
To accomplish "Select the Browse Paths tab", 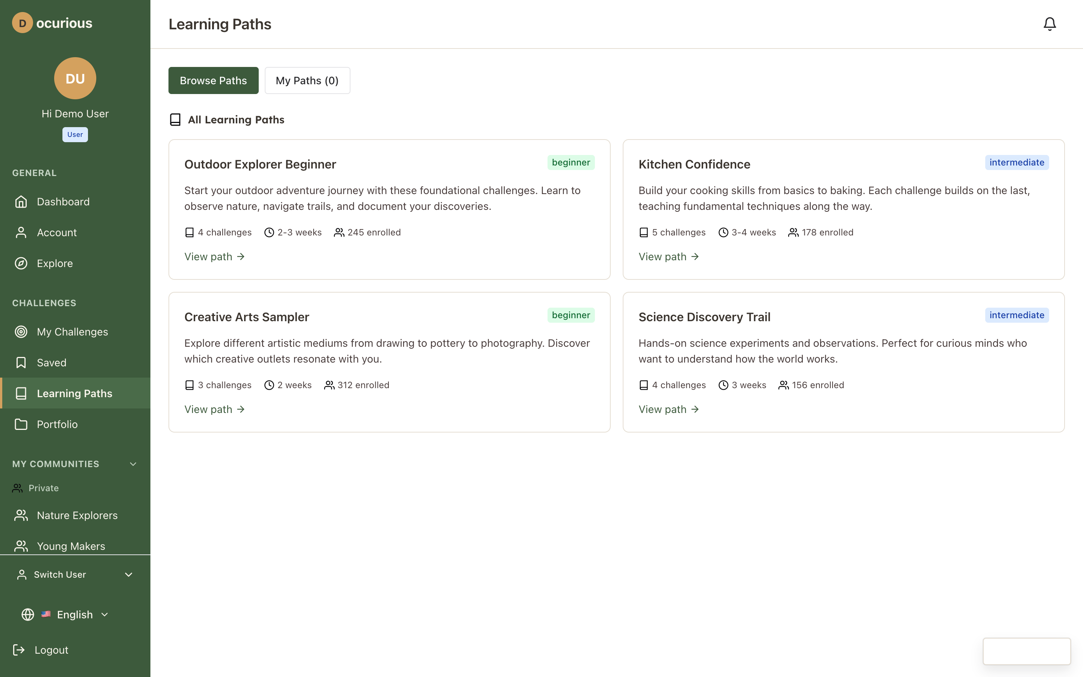I will 214,80.
